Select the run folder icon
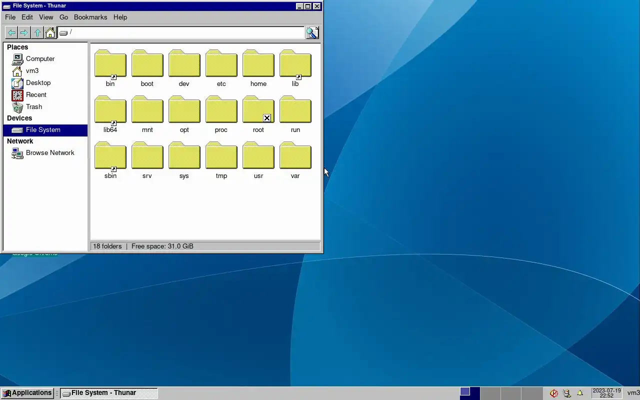640x400 pixels. click(x=295, y=109)
